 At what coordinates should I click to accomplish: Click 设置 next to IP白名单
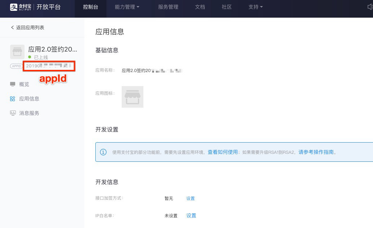(x=191, y=215)
